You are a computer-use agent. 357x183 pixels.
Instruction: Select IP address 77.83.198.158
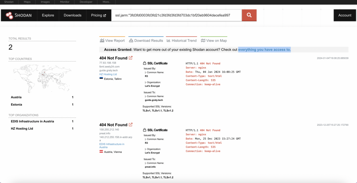point(108,63)
